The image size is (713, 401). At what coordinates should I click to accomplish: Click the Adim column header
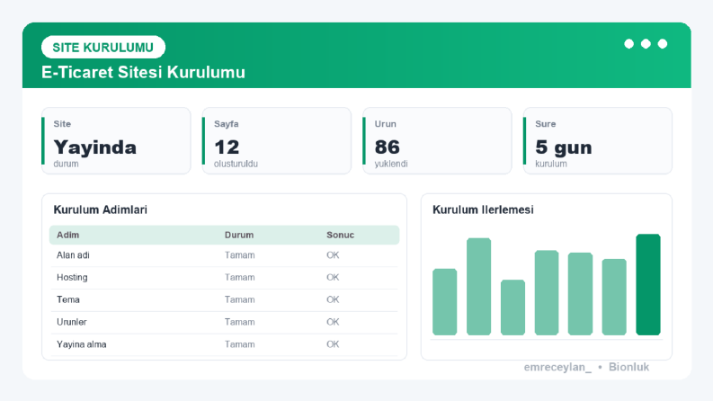pyautogui.click(x=67, y=235)
